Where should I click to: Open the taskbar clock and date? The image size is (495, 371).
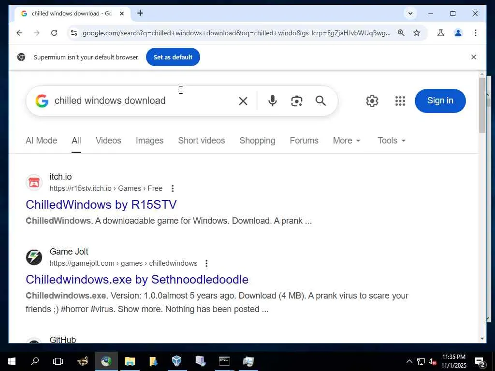[x=453, y=361]
